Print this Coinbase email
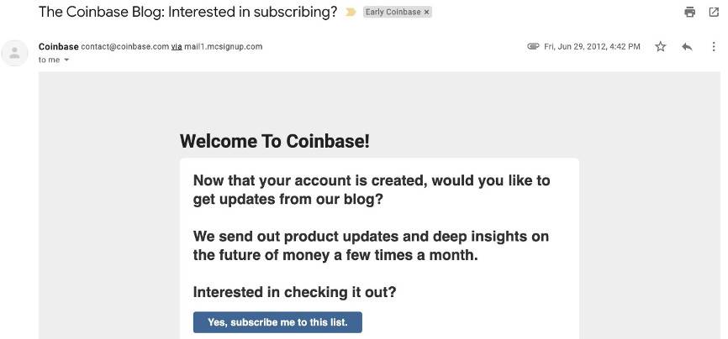This screenshot has height=339, width=728. tap(690, 13)
